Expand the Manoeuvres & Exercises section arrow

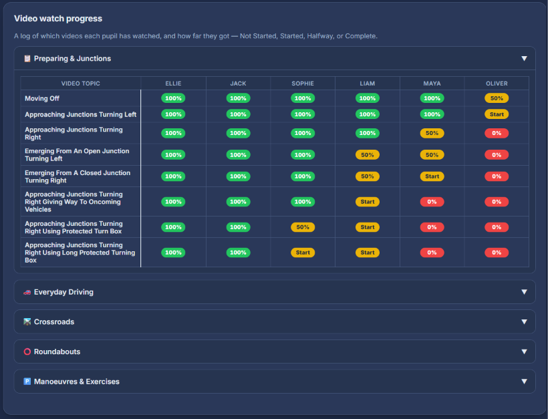[x=524, y=382]
